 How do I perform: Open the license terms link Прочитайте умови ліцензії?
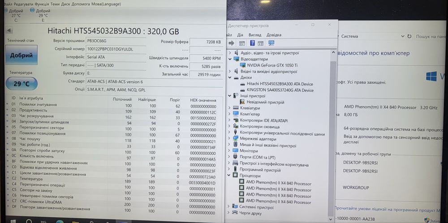coord(388,209)
